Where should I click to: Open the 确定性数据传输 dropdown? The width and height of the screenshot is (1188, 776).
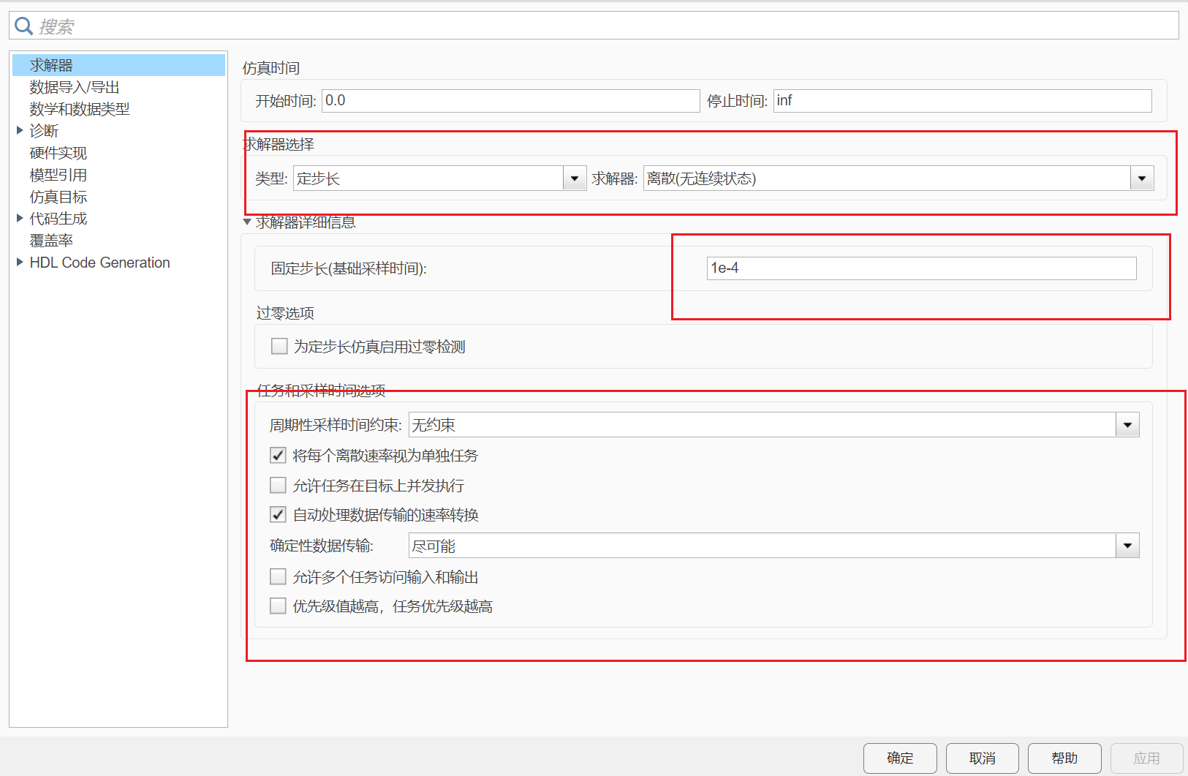(774, 546)
